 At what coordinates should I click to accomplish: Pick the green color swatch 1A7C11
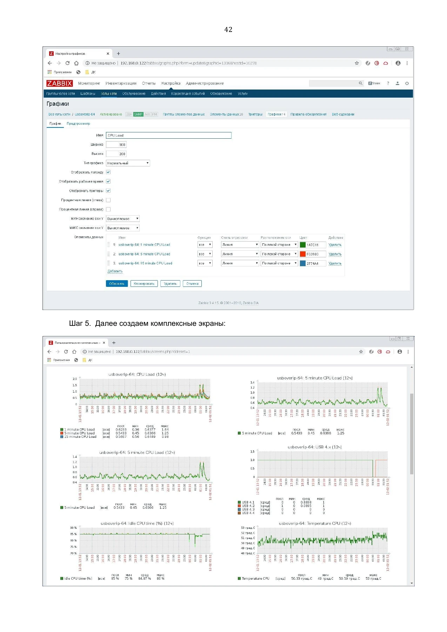tap(303, 245)
